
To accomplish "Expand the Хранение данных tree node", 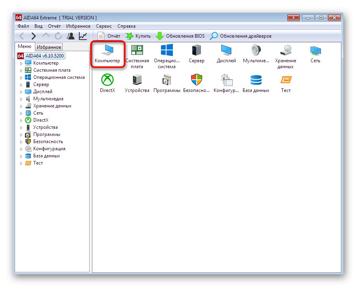I will point(21,106).
